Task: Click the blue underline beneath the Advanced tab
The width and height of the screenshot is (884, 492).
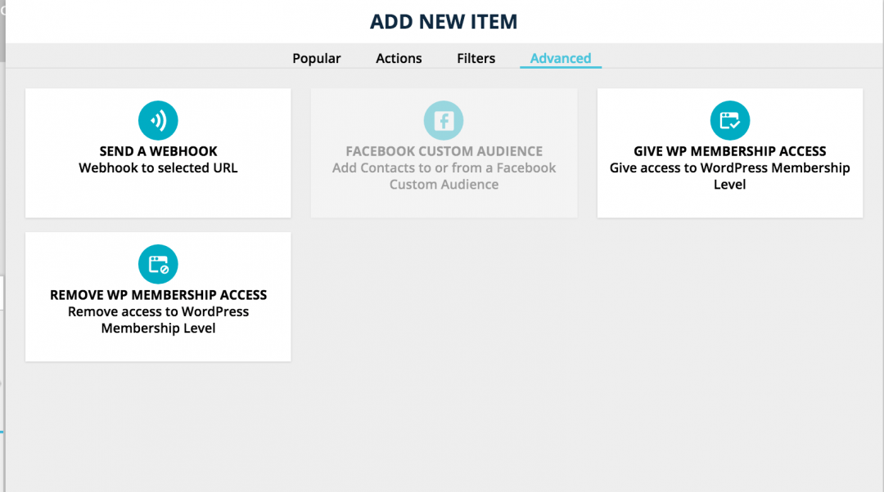Action: [x=561, y=67]
